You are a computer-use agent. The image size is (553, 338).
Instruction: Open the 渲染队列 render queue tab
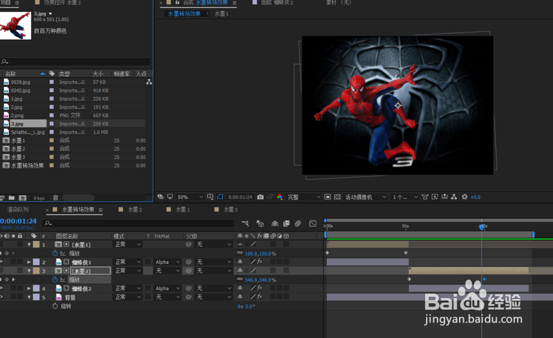point(18,209)
